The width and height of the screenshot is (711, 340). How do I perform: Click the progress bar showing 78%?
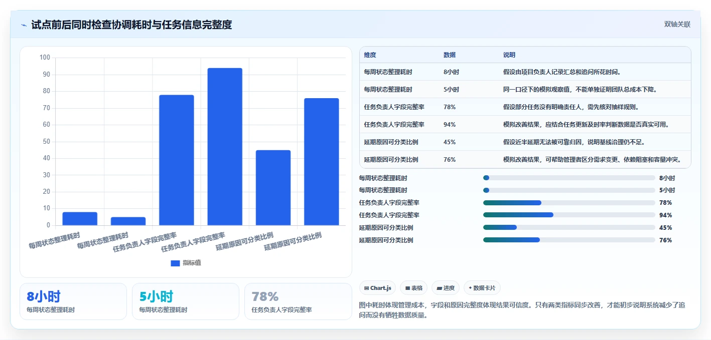[569, 203]
